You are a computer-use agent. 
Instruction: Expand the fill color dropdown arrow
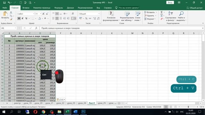pos(42,19)
